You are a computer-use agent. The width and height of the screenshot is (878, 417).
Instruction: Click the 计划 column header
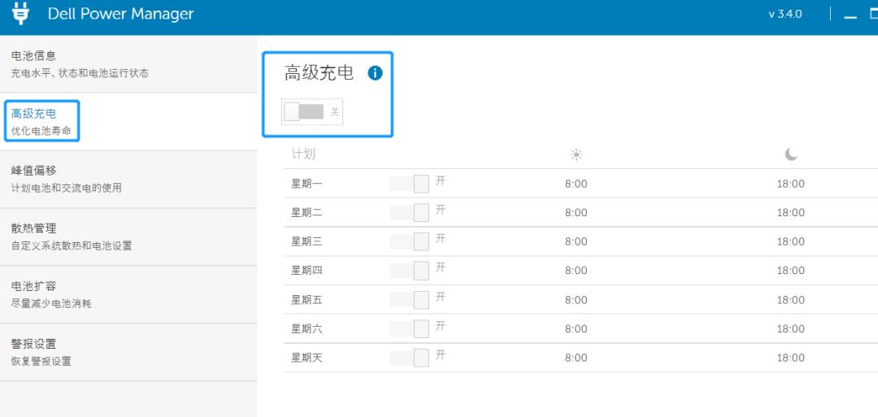[303, 154]
